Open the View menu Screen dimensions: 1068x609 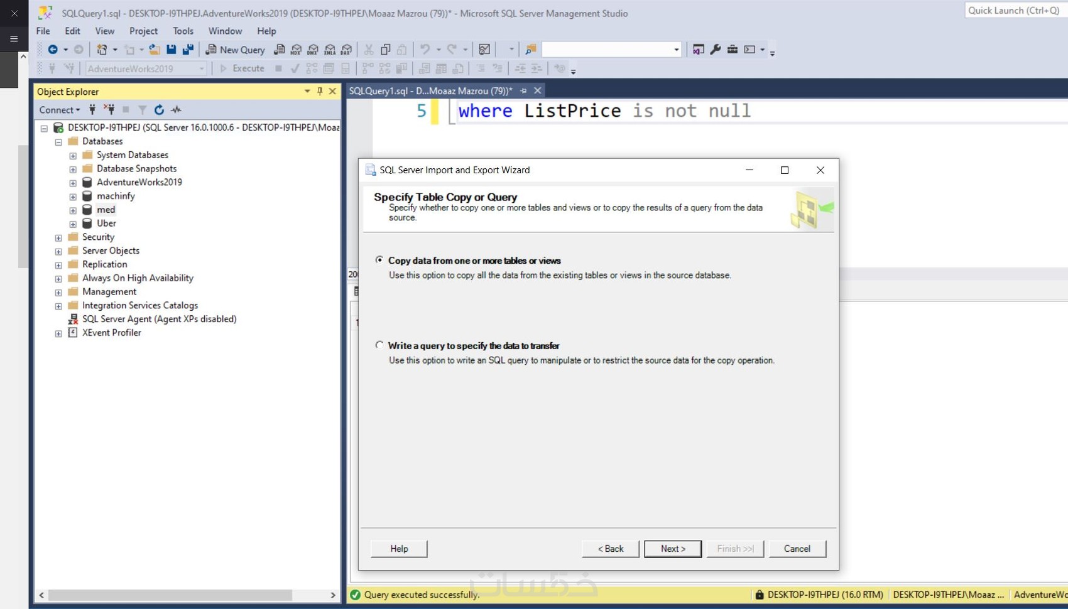(x=105, y=31)
